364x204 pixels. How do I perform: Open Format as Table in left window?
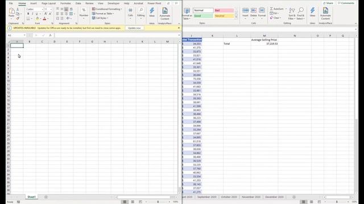click(103, 14)
